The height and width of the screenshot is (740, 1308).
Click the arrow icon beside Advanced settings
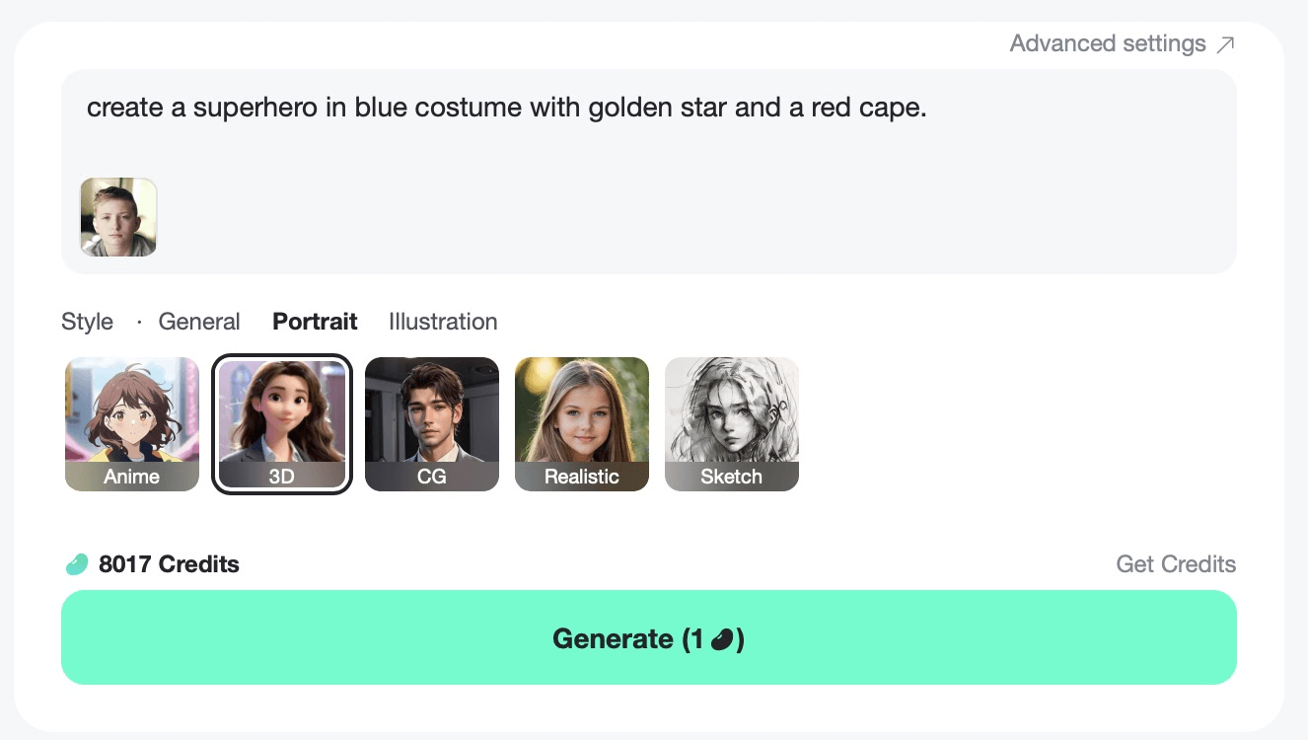[1225, 44]
